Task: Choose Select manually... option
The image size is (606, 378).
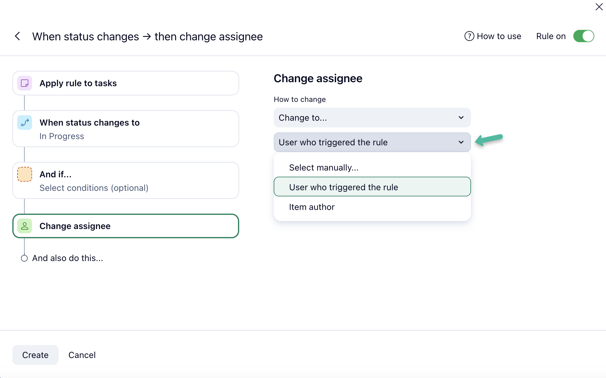Action: click(x=324, y=167)
